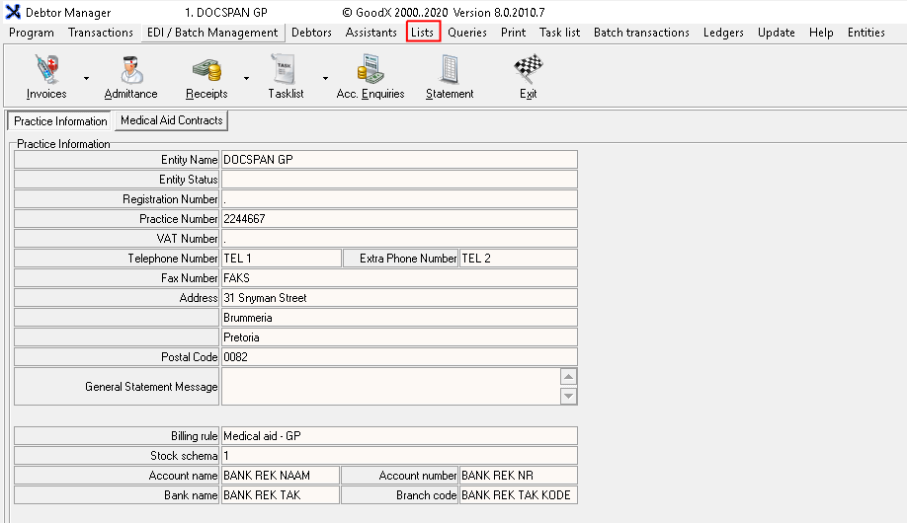Switch to the Medical Aid Contracts tab
This screenshot has width=907, height=523.
(171, 120)
